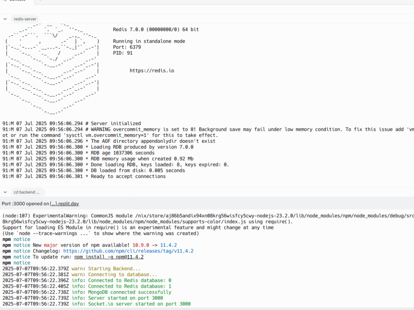Open the {...}.replit.dev port link
The image size is (414, 310).
[x=64, y=204]
